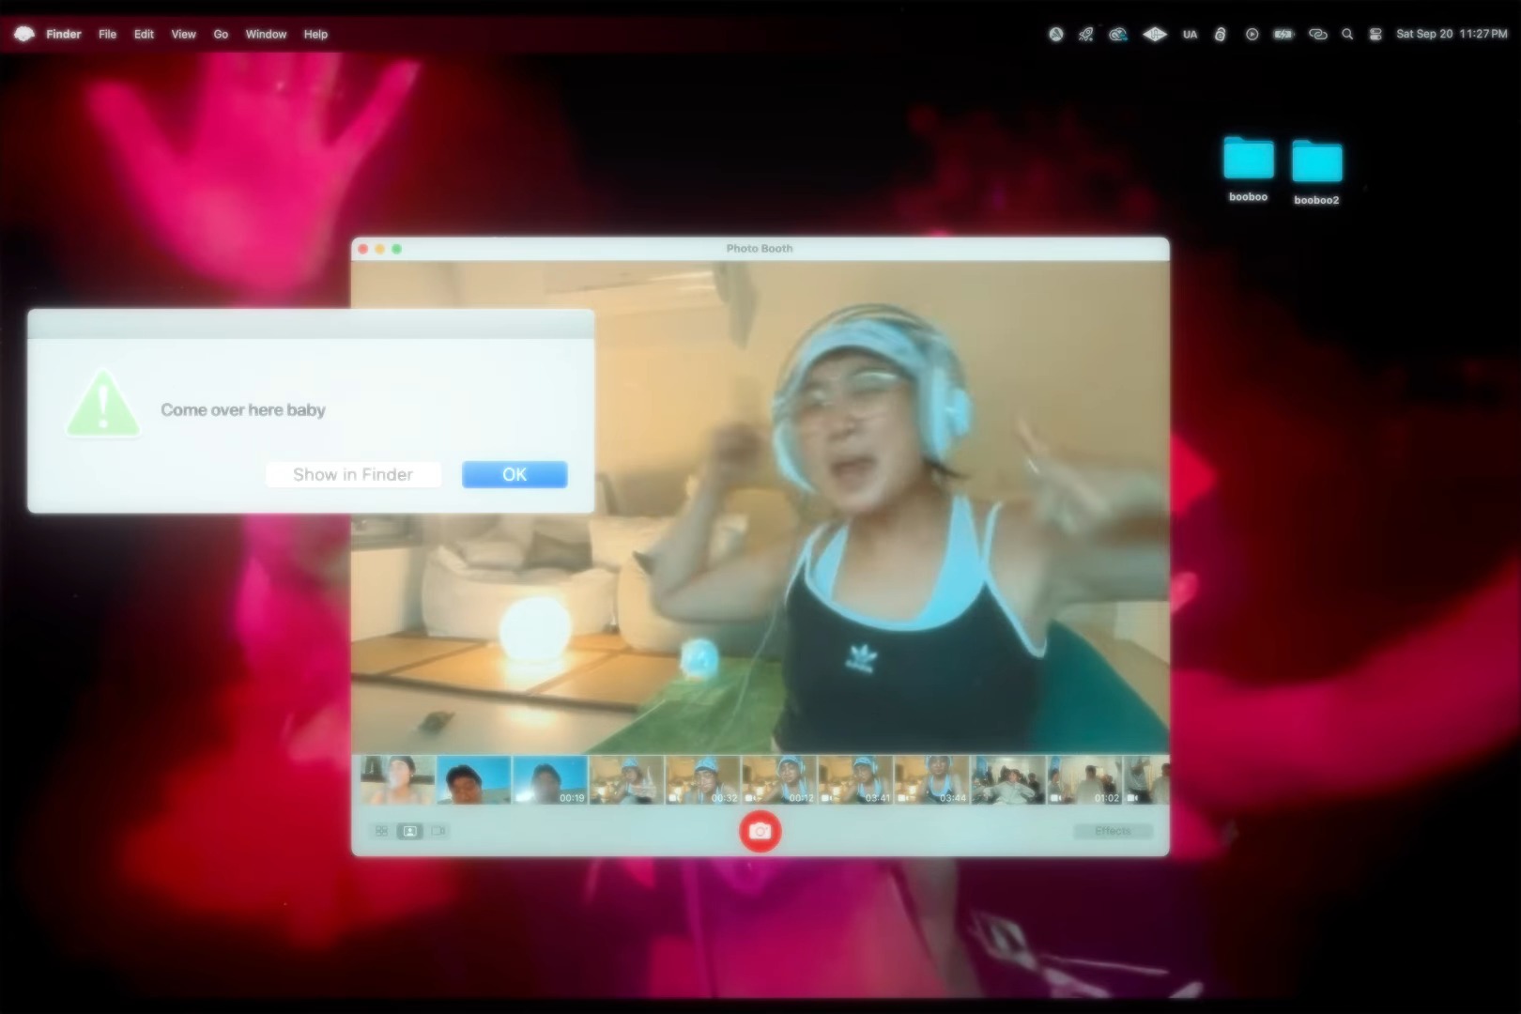Click the Show in Finder button

coord(353,475)
